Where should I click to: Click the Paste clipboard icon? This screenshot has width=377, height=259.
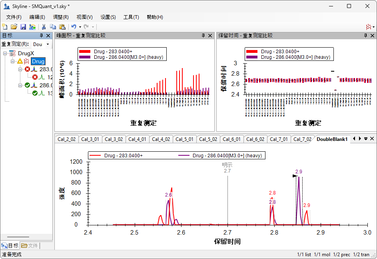[x=62, y=27]
